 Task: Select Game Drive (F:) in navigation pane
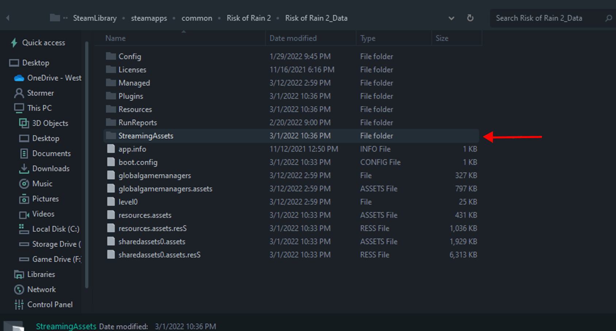click(57, 259)
